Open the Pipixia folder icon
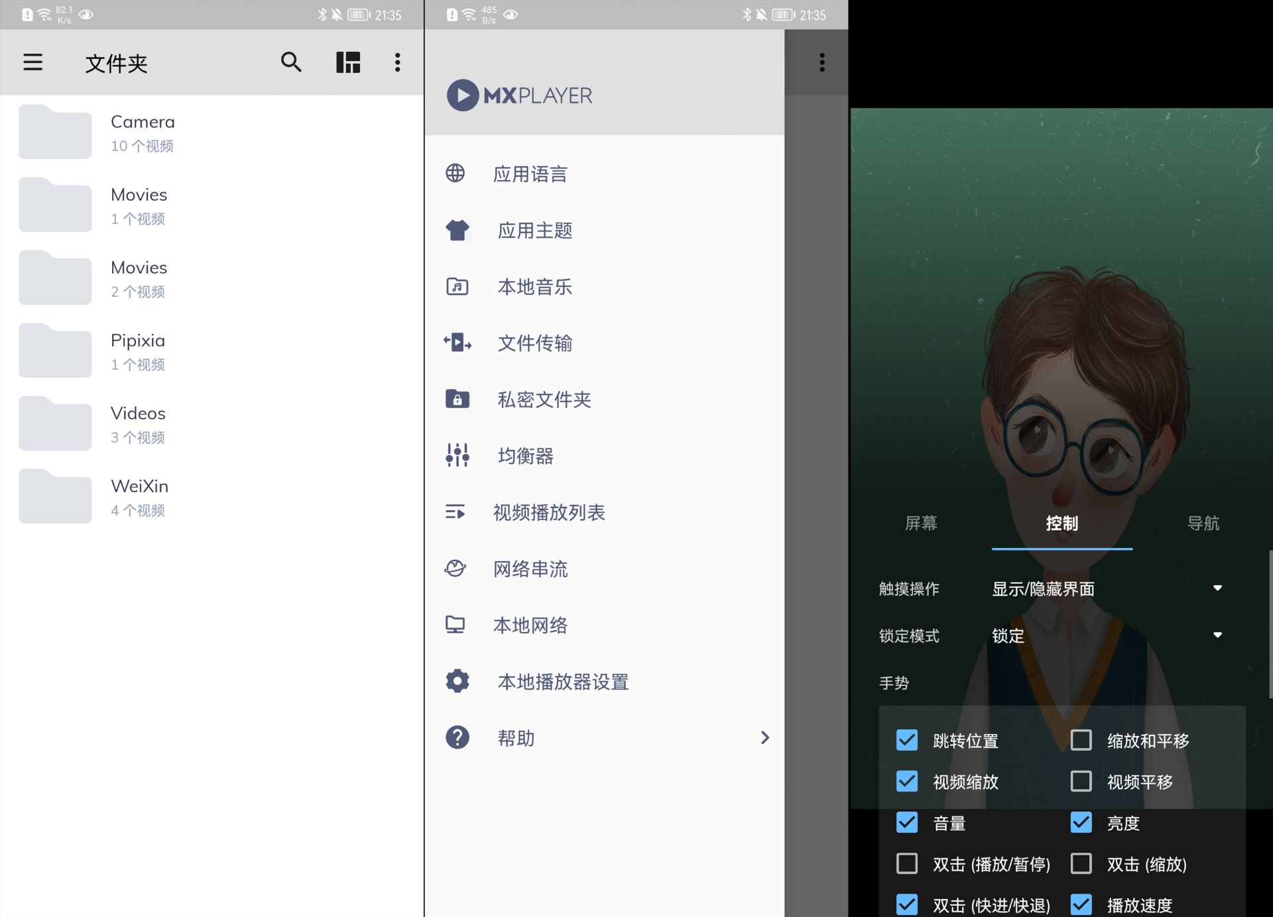This screenshot has width=1273, height=917. (55, 351)
